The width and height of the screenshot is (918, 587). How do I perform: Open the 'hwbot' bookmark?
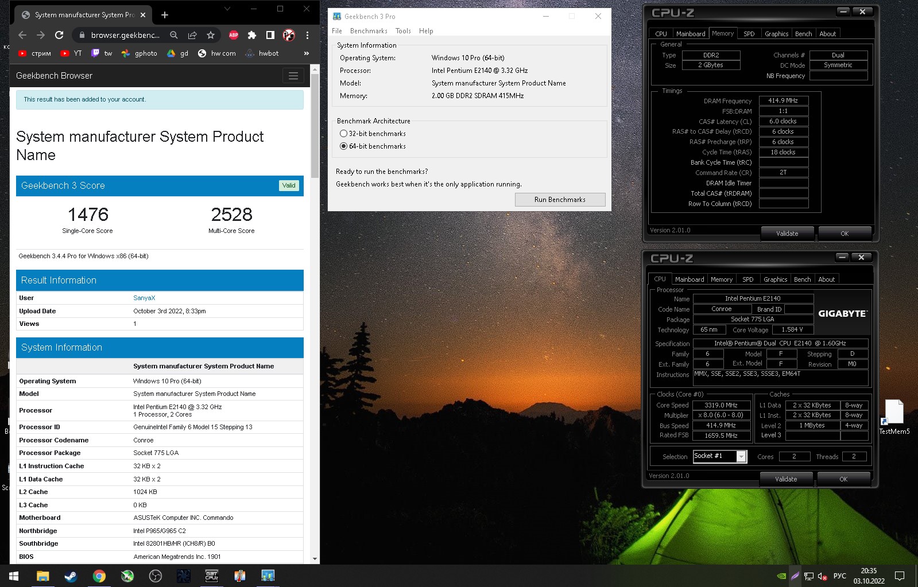[262, 53]
